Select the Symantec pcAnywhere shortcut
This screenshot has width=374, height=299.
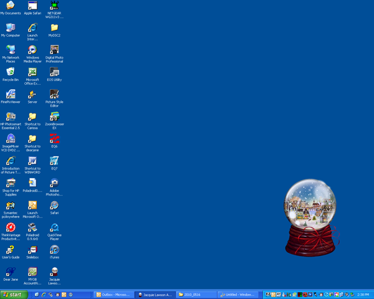[x=11, y=209]
